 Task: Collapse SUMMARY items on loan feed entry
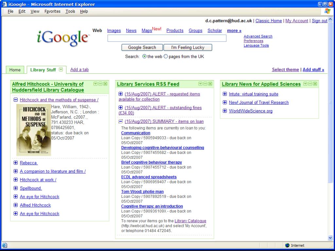click(120, 121)
